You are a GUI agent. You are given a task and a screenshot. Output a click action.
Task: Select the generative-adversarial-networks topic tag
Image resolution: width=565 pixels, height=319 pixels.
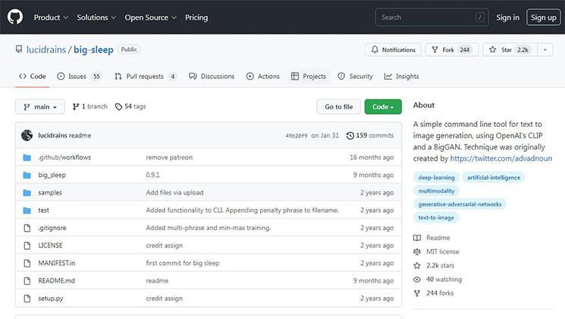pyautogui.click(x=460, y=204)
